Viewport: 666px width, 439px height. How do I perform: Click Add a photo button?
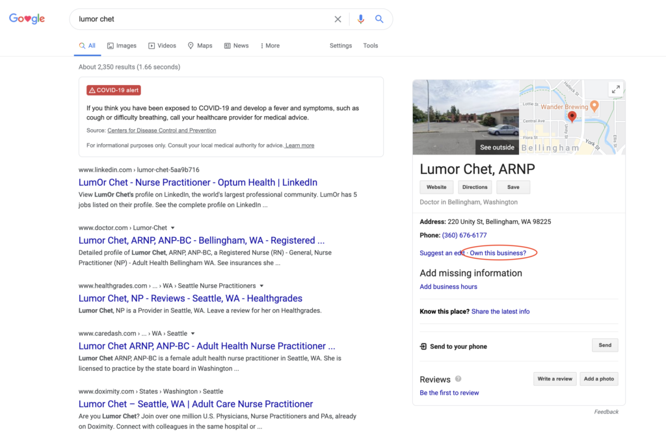coord(599,379)
